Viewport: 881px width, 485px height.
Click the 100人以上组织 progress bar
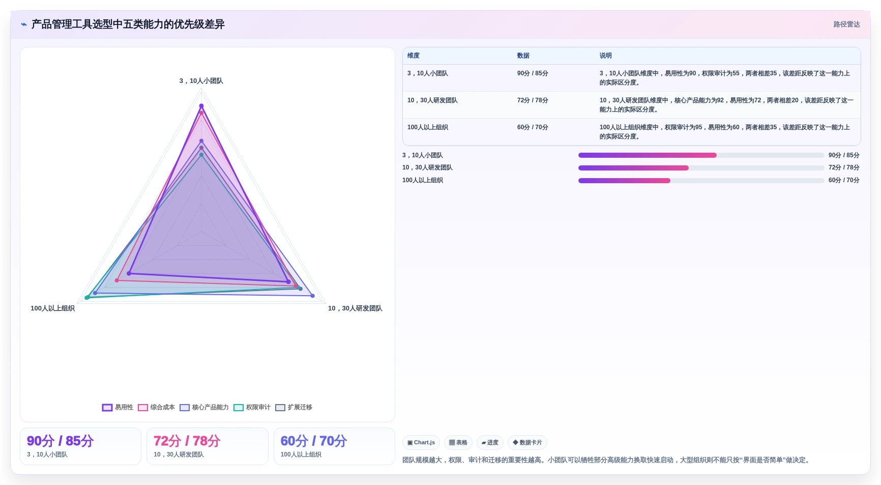click(x=701, y=181)
